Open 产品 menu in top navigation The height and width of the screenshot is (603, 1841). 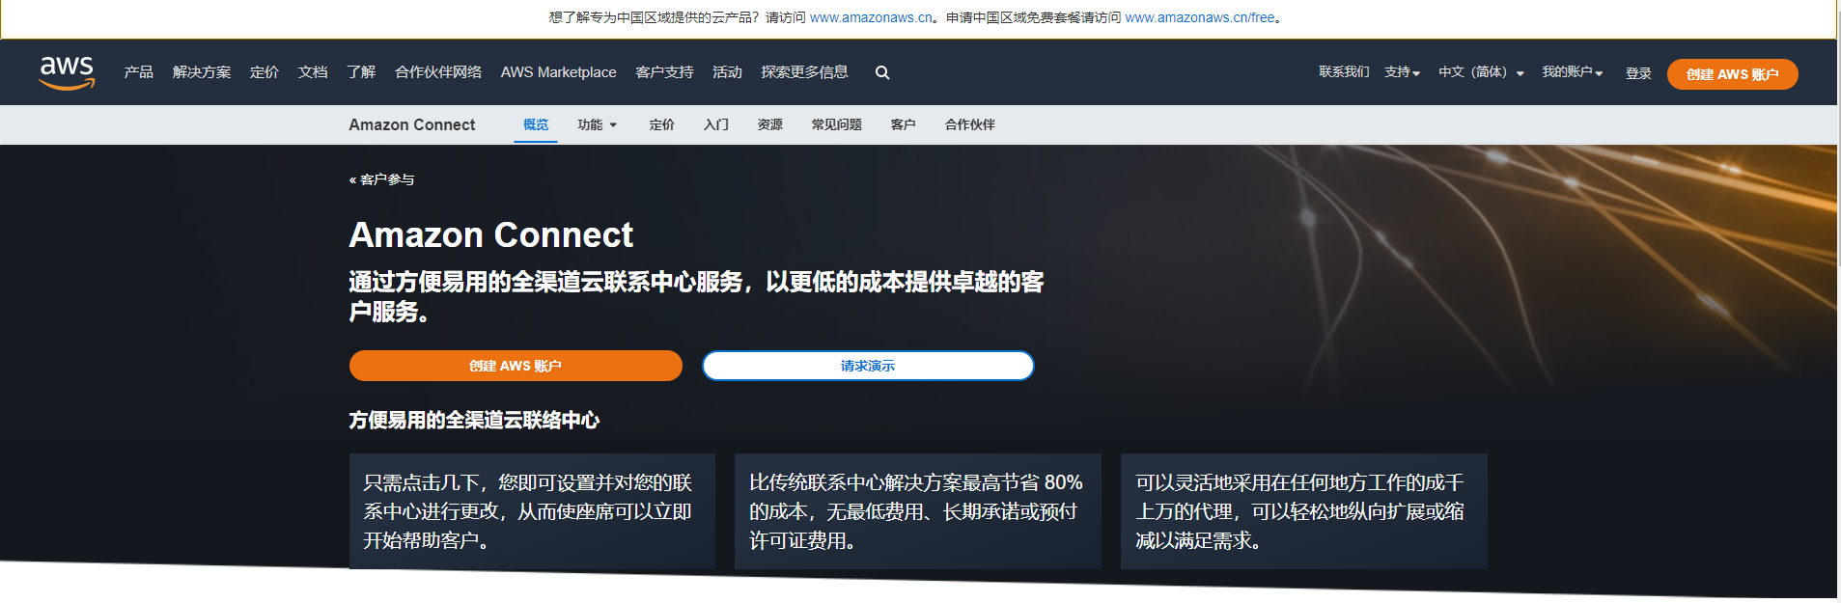coord(139,72)
